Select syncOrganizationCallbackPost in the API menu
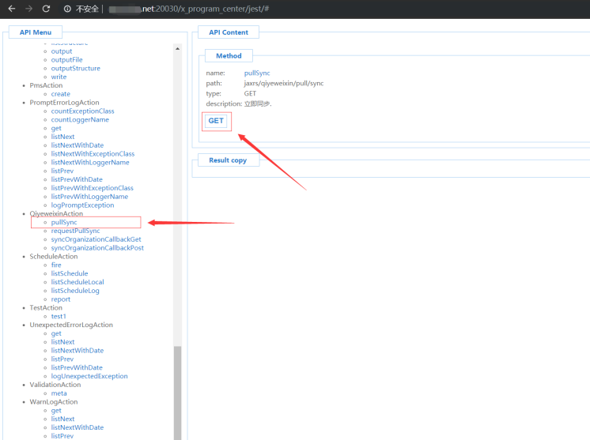The height and width of the screenshot is (440, 590). [97, 248]
